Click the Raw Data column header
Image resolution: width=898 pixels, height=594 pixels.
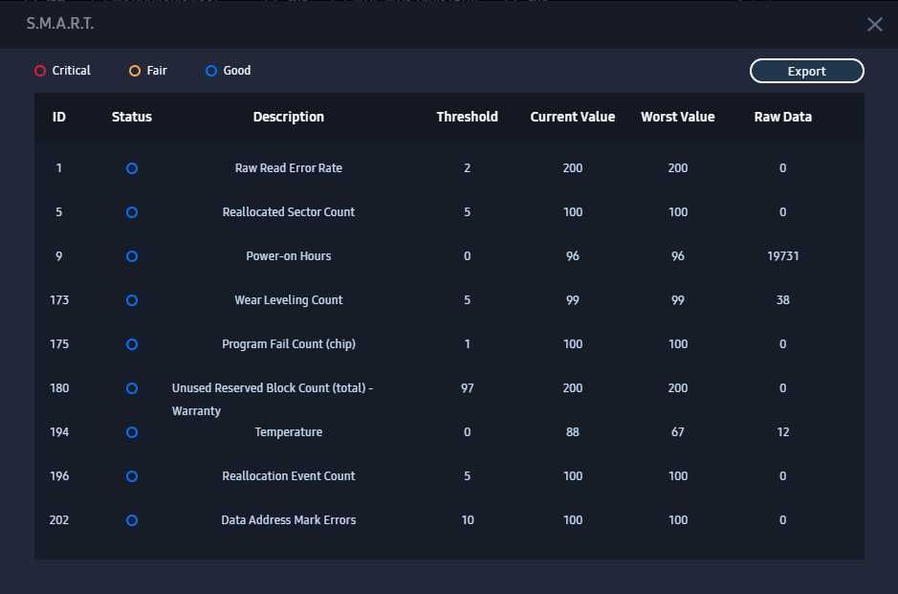(x=782, y=117)
